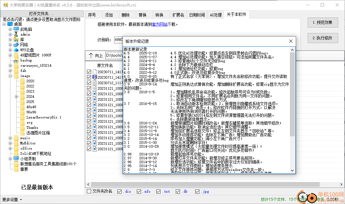Open the 日期时间 tab

[197, 15]
